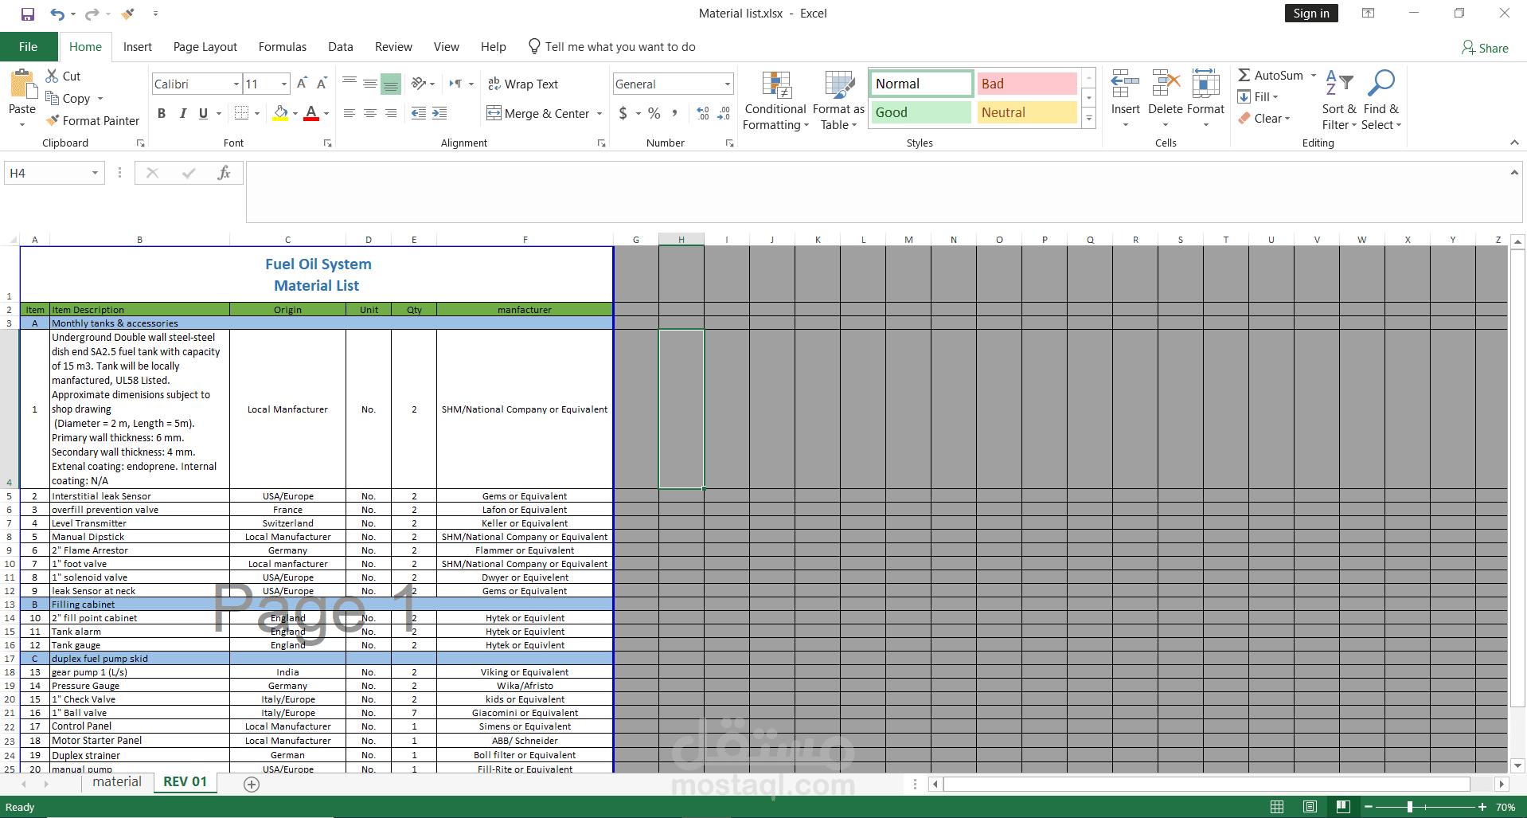1527x818 pixels.
Task: Increase font size with the larger A icon
Action: [302, 84]
